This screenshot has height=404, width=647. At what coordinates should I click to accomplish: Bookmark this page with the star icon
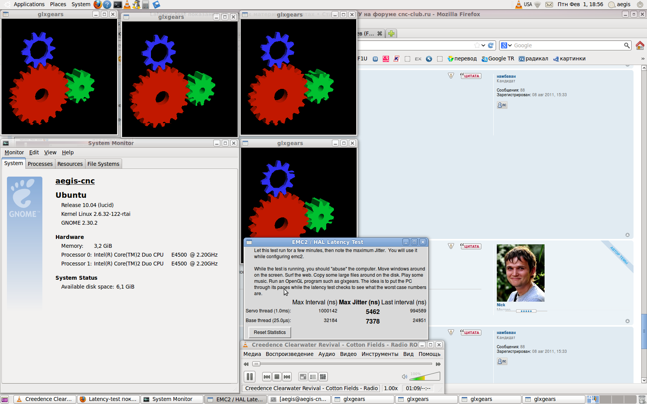pyautogui.click(x=477, y=45)
